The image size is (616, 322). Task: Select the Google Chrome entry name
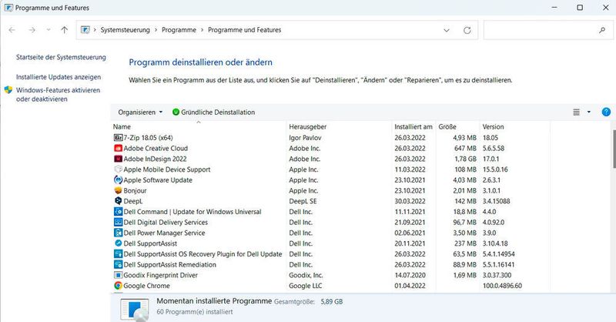[x=146, y=286]
